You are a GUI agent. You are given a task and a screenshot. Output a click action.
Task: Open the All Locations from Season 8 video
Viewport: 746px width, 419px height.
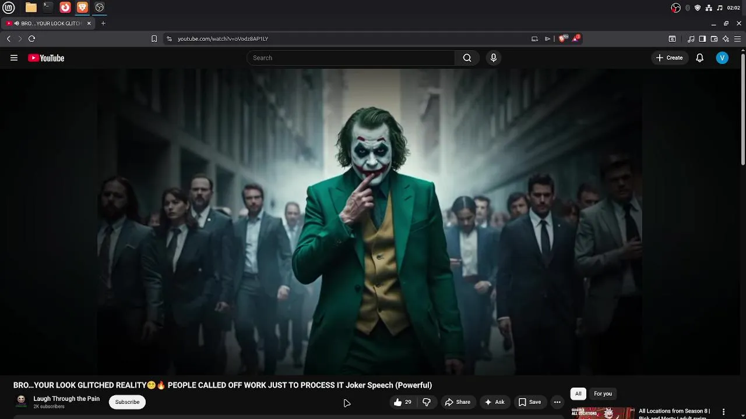(x=674, y=413)
